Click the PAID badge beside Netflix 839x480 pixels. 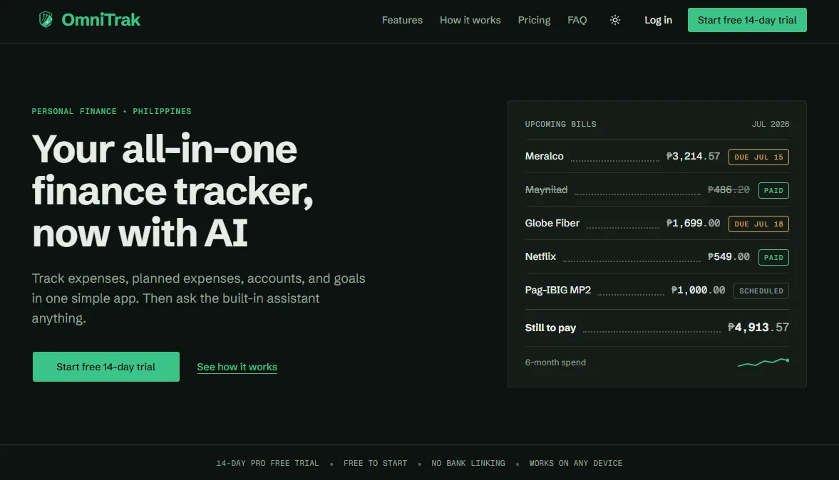773,257
